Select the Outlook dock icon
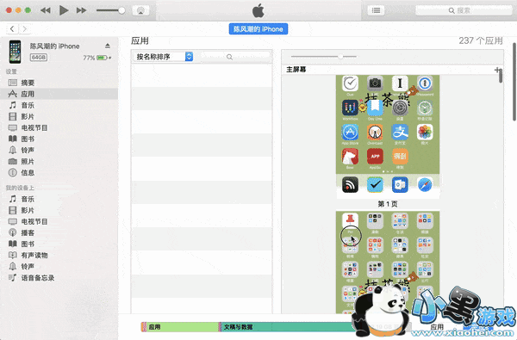517x340 pixels. (400, 185)
